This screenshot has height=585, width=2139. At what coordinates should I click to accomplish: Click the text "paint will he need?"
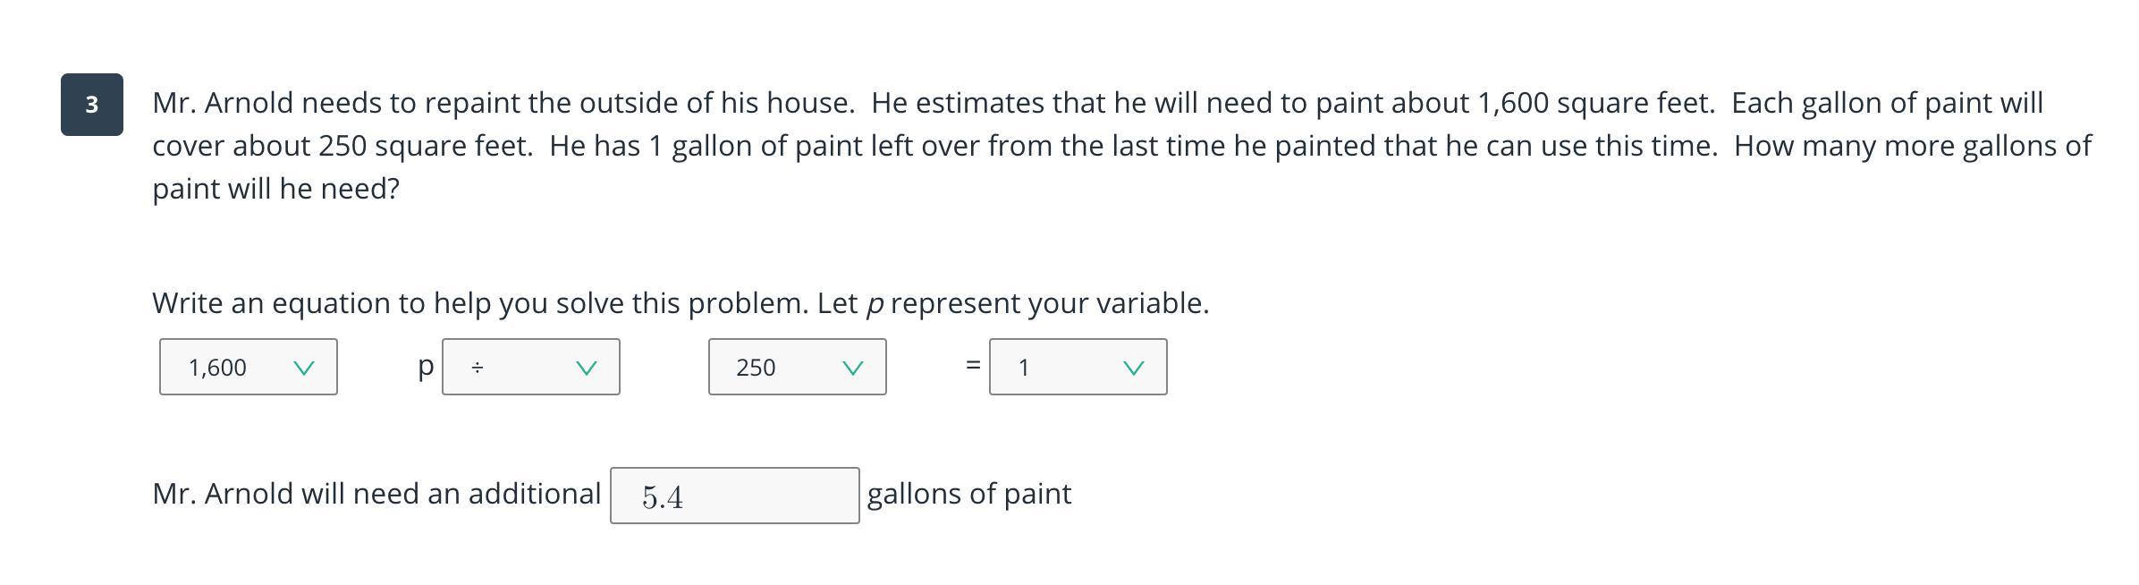pos(275,189)
